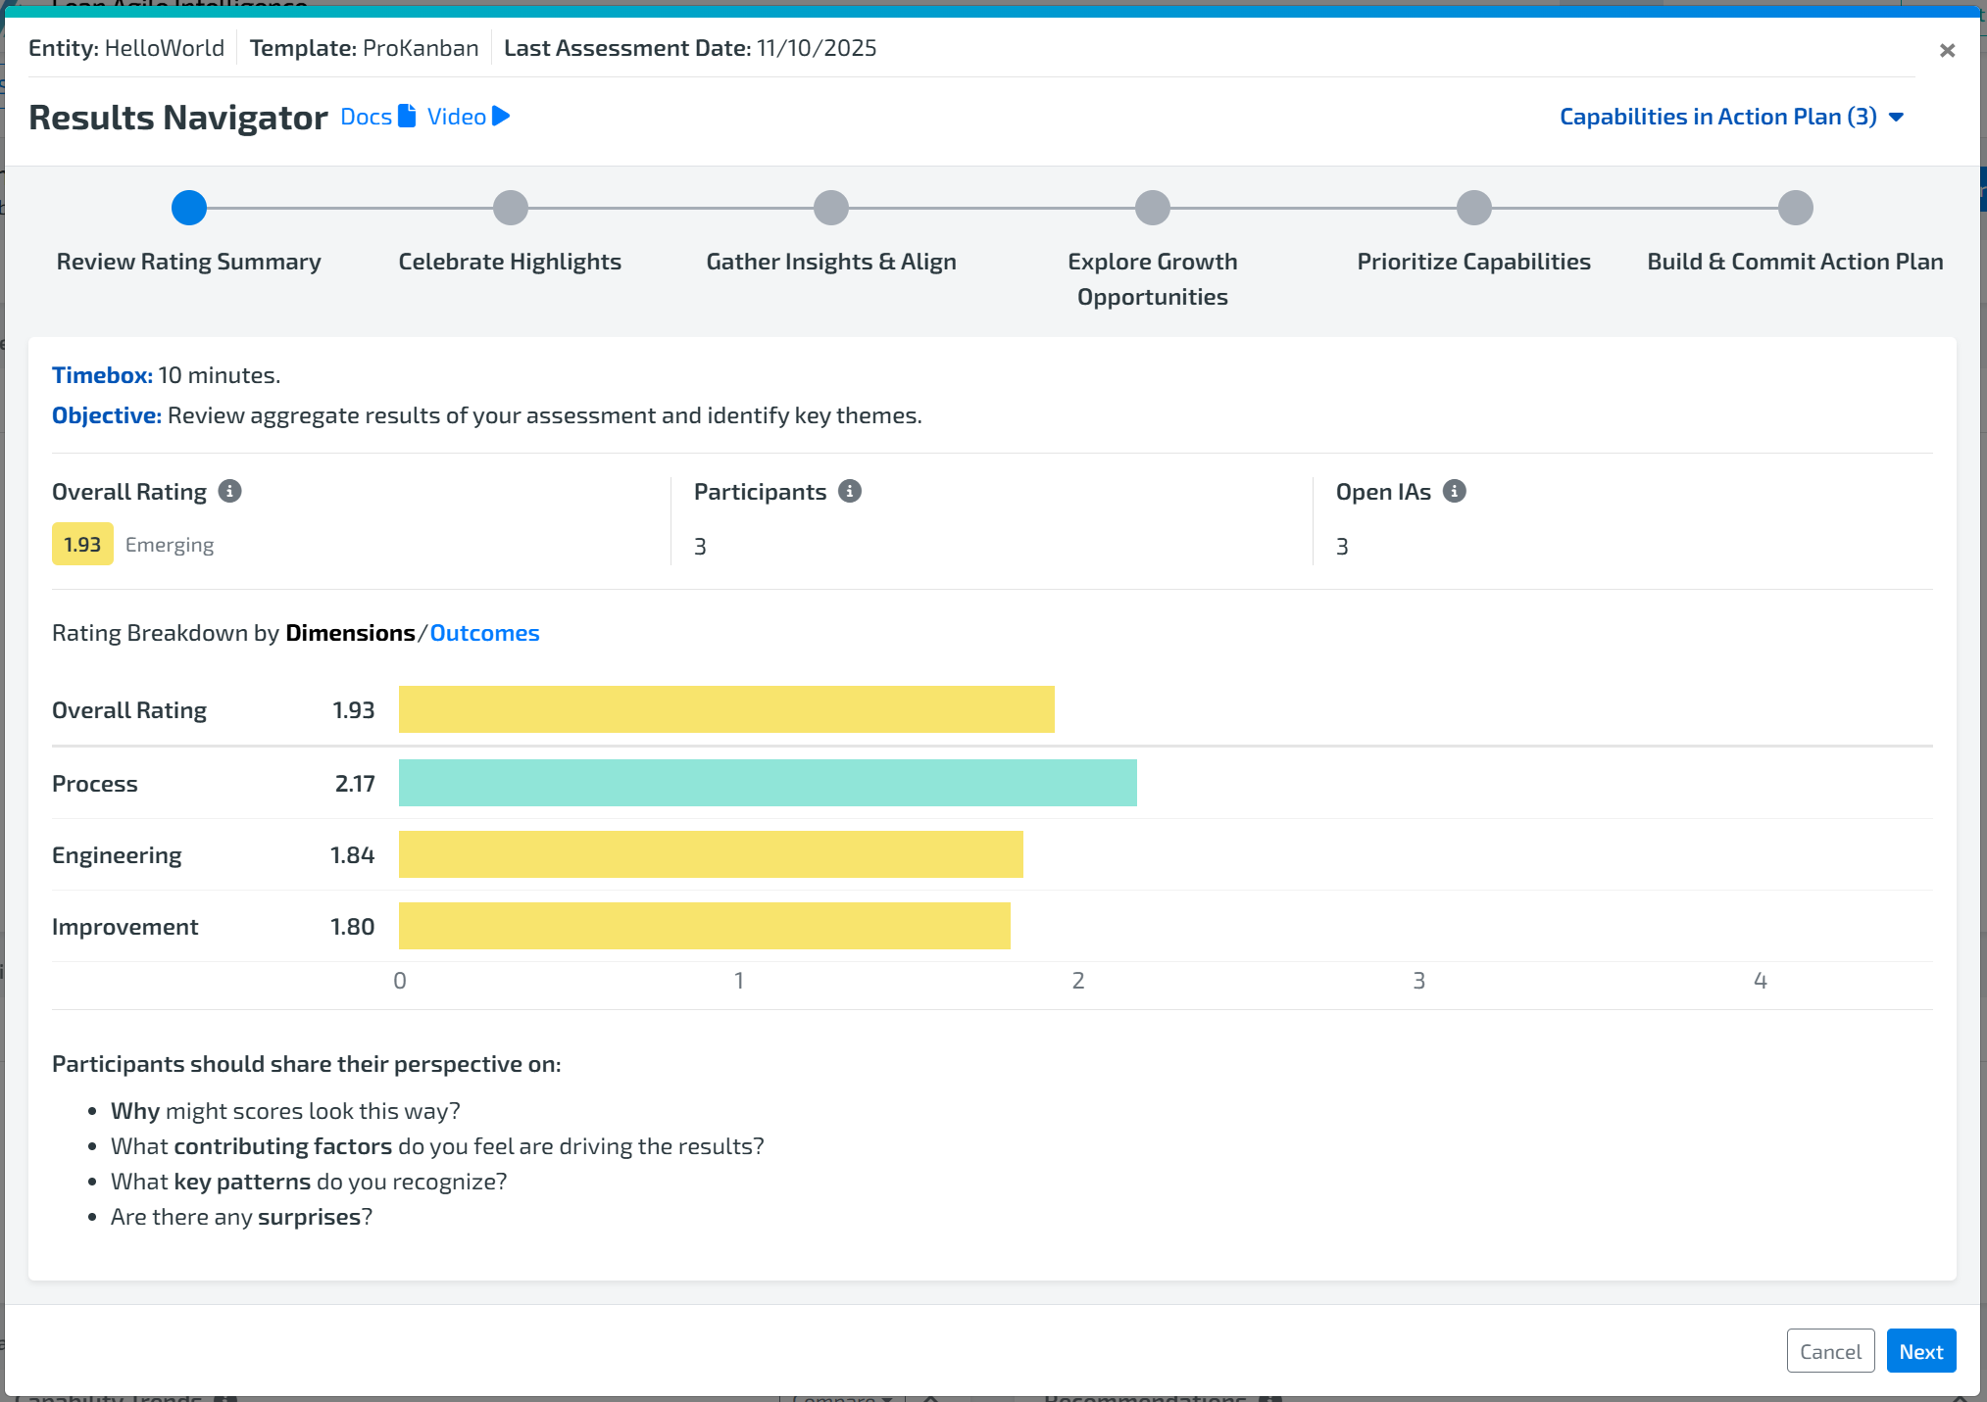This screenshot has height=1402, width=1987.
Task: Select the Dimensions breakdown view
Action: [x=350, y=633]
